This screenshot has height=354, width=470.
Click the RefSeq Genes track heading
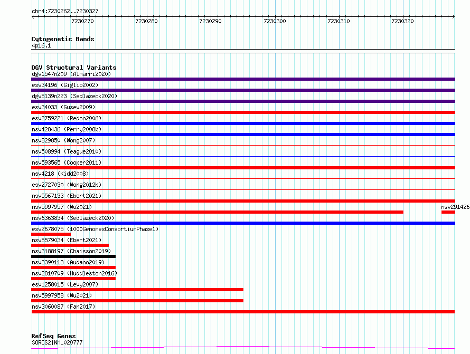pyautogui.click(x=53, y=336)
